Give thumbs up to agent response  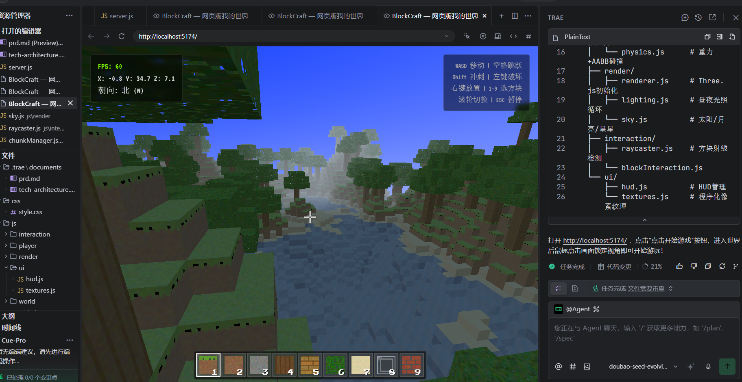pos(679,266)
